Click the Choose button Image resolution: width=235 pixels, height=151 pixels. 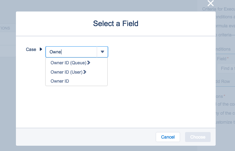[198, 137]
